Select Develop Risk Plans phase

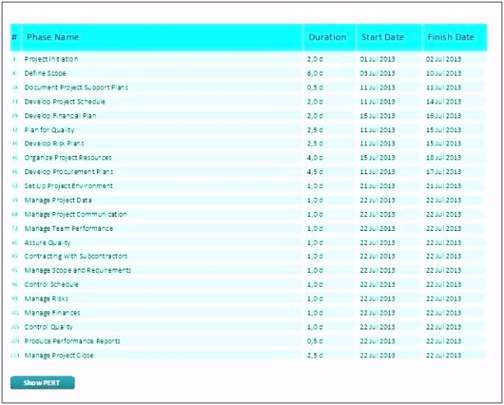pos(248,144)
